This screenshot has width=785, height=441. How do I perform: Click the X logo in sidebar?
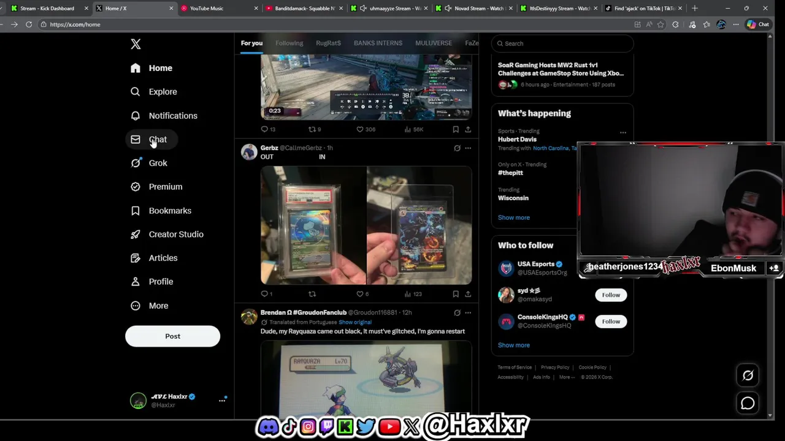click(136, 44)
